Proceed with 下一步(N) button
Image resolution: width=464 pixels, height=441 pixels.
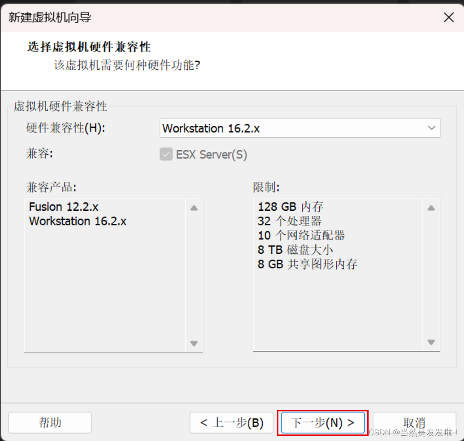pyautogui.click(x=322, y=422)
